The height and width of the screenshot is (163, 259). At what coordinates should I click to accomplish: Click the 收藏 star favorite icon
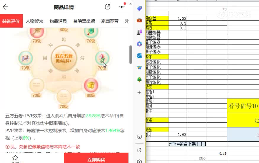click(15, 158)
